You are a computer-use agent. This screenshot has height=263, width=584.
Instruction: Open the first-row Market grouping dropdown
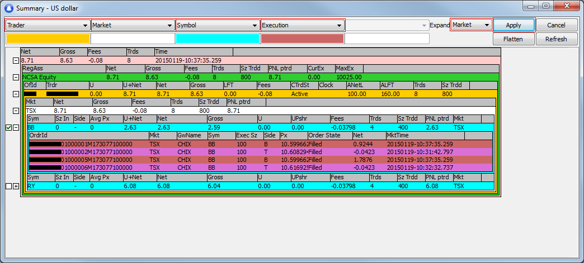click(133, 25)
